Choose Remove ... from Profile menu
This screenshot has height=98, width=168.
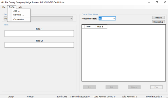[x=19, y=15]
